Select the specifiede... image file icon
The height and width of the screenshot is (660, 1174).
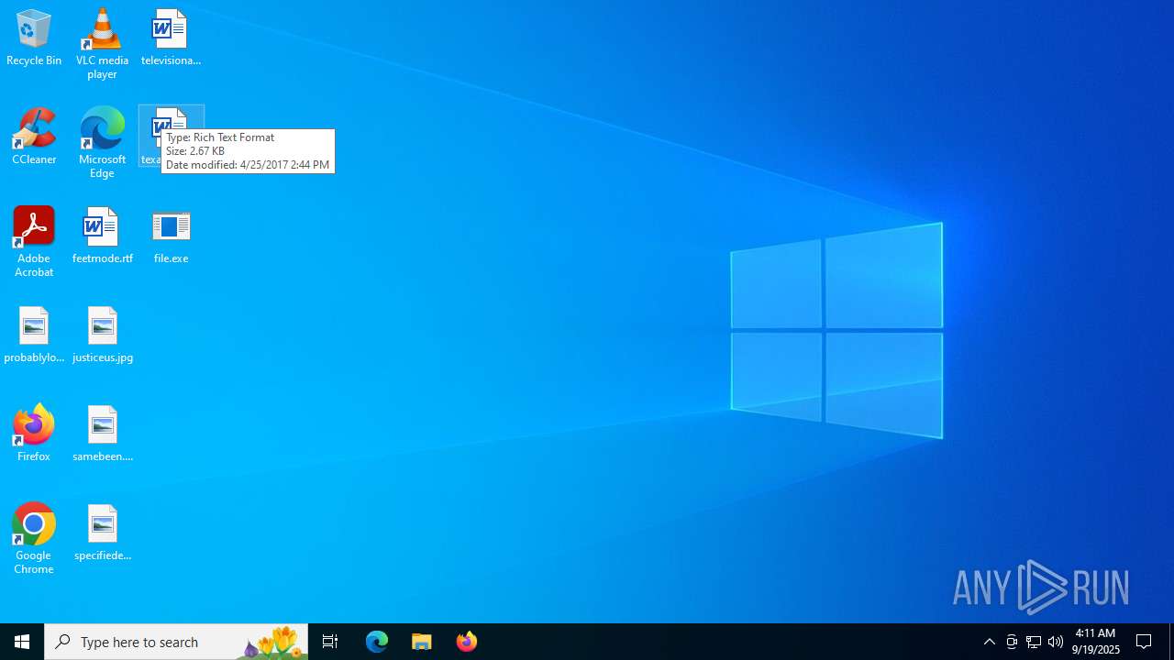coord(102,533)
